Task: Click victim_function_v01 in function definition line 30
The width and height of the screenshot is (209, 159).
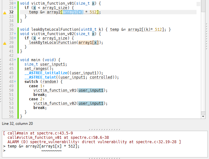Action: coord(53,3)
